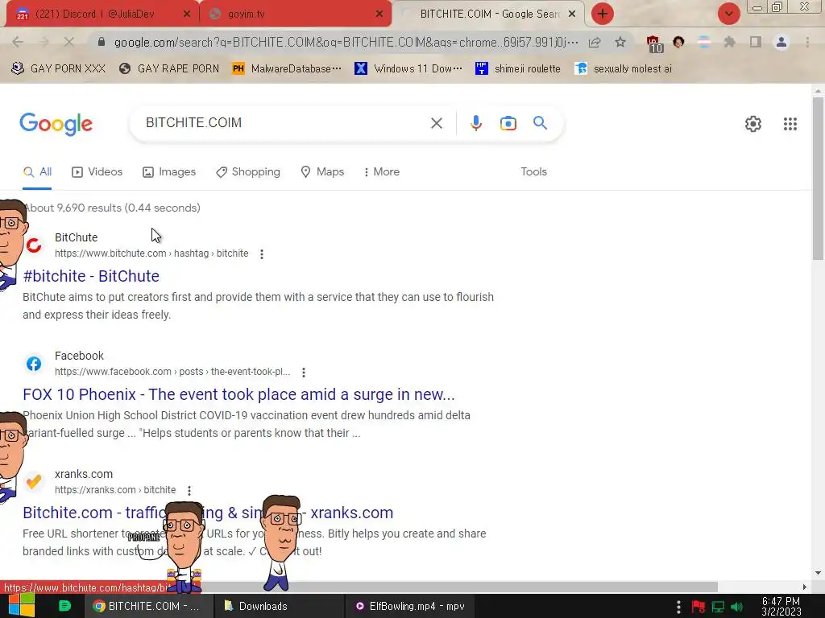The width and height of the screenshot is (825, 618).
Task: Click the Facebook favicon beside second result
Action: (34, 364)
